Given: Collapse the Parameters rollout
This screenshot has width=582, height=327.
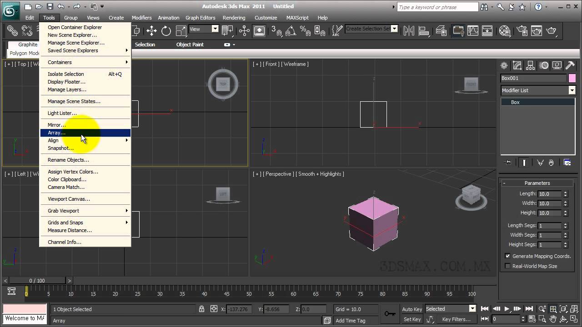Looking at the screenshot, I should point(537,183).
